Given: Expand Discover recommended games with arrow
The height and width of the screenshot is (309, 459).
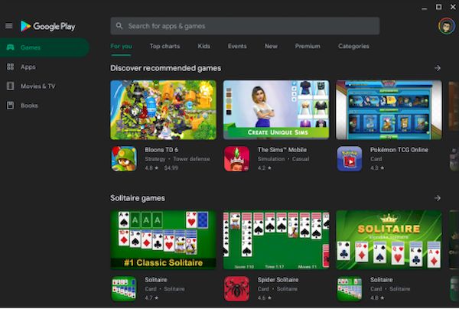Looking at the screenshot, I should [438, 68].
